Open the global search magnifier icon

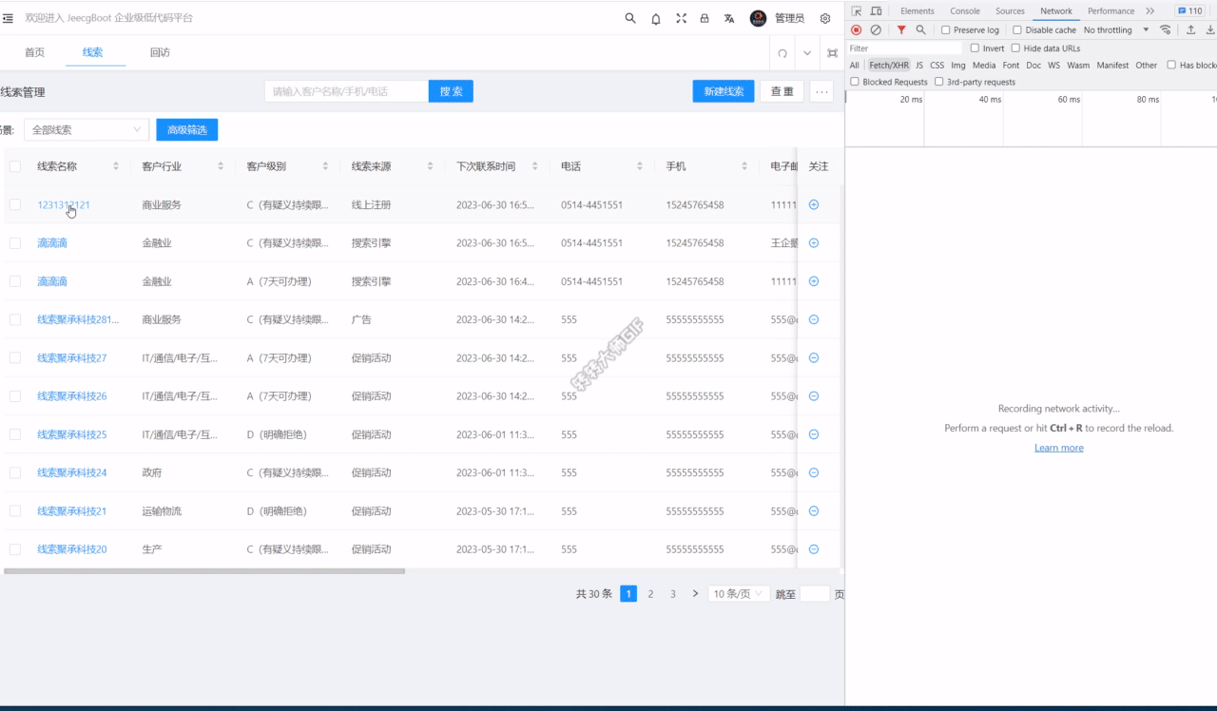[x=628, y=17]
